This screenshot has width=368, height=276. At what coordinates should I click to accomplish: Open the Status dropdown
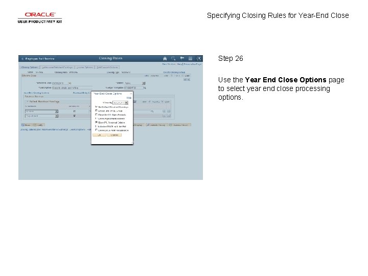135,83
